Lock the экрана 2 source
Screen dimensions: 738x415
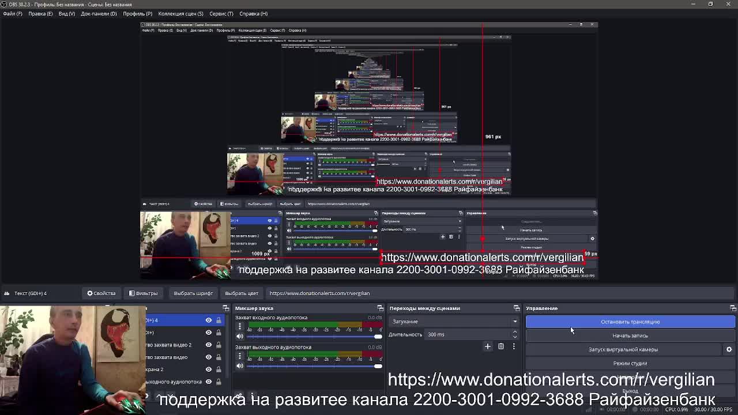(219, 369)
